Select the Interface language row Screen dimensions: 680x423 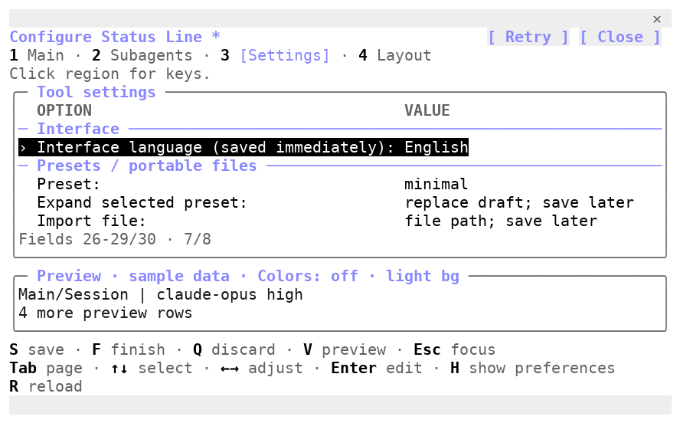coord(244,147)
